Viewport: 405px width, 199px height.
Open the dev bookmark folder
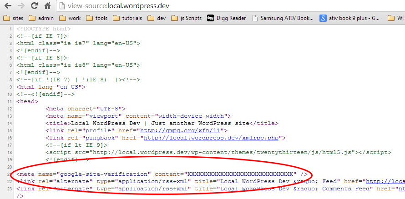coord(157,18)
